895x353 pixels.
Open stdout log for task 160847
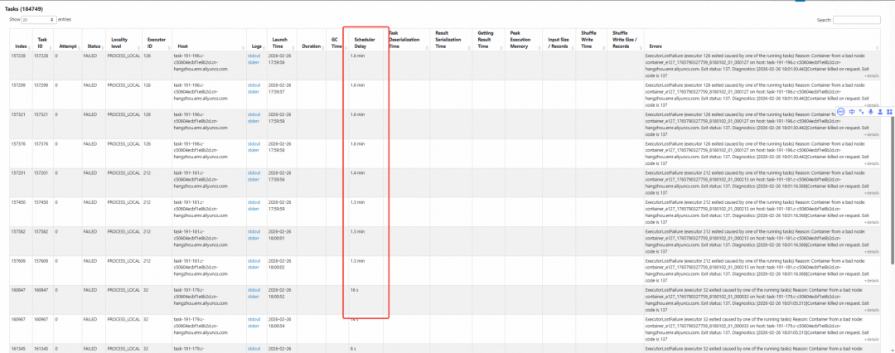[x=254, y=289]
